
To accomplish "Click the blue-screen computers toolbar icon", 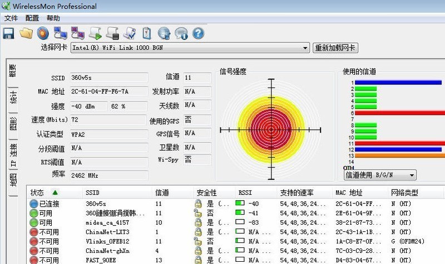I will click(x=61, y=33).
